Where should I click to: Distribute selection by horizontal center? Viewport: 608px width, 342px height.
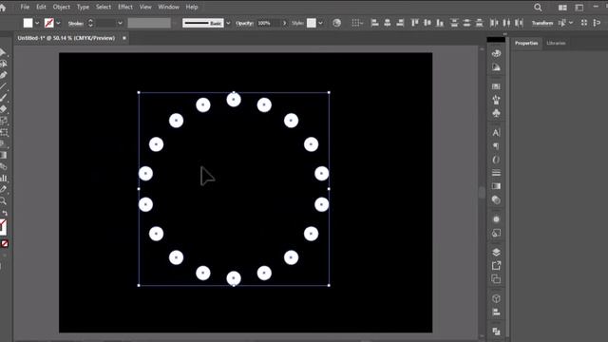[x=506, y=23]
